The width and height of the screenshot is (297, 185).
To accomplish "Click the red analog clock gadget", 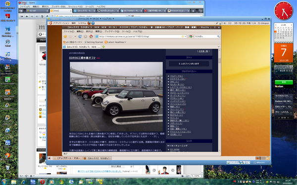I will coord(284,11).
